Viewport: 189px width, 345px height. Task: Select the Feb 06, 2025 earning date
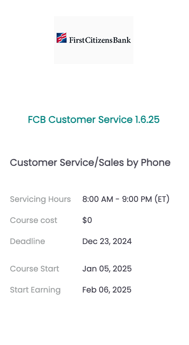pos(107,290)
